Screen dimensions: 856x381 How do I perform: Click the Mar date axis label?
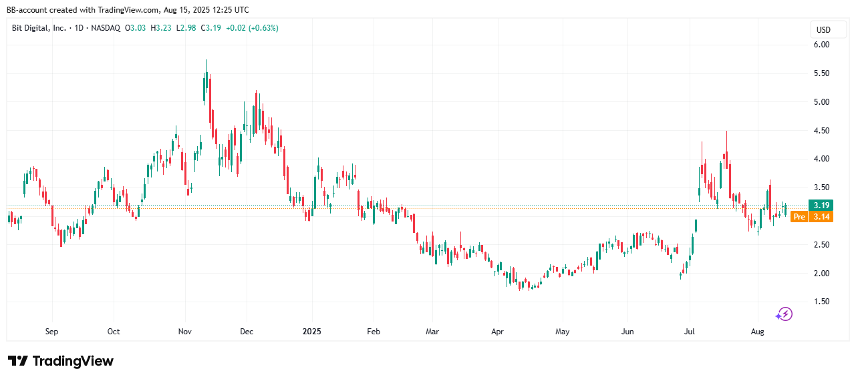[432, 332]
